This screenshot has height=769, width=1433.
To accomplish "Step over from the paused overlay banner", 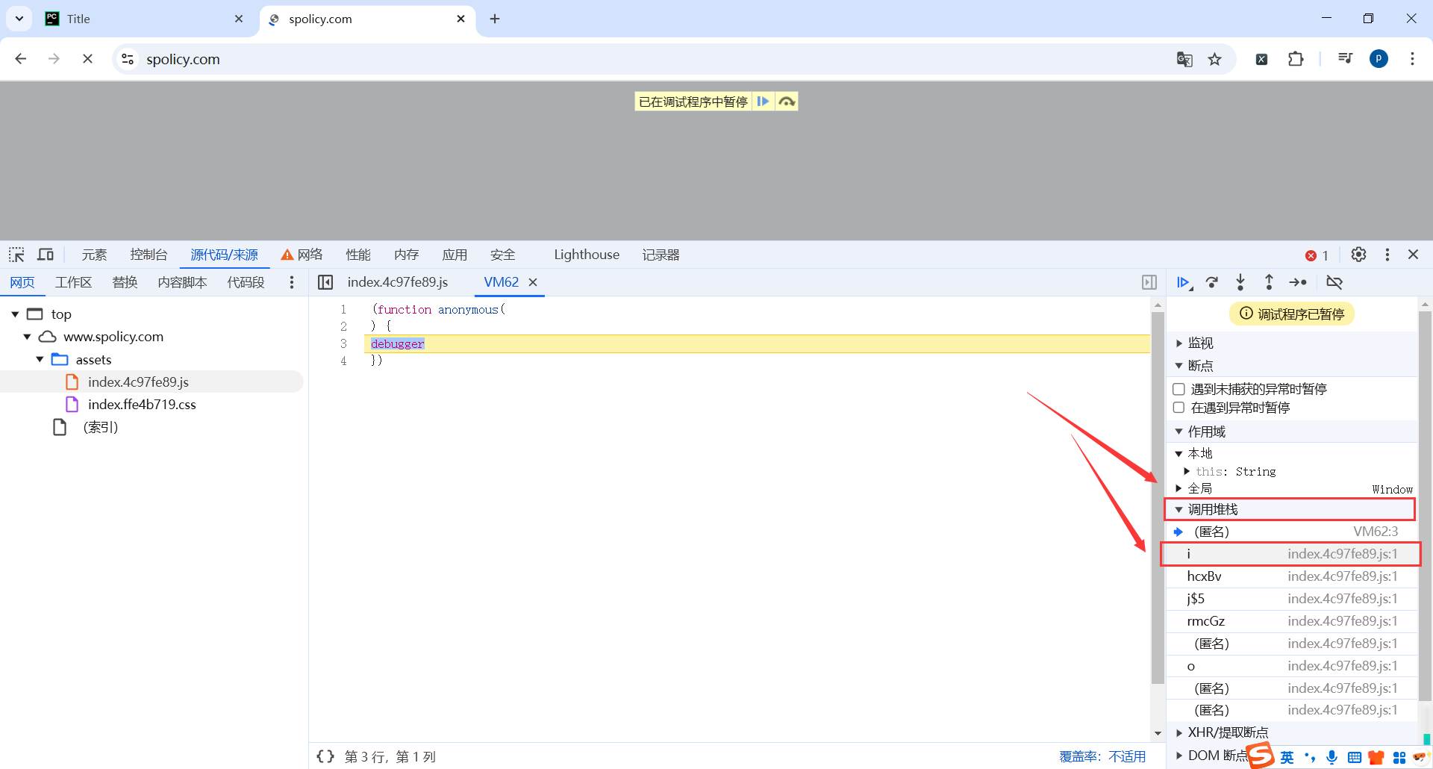I will [787, 102].
